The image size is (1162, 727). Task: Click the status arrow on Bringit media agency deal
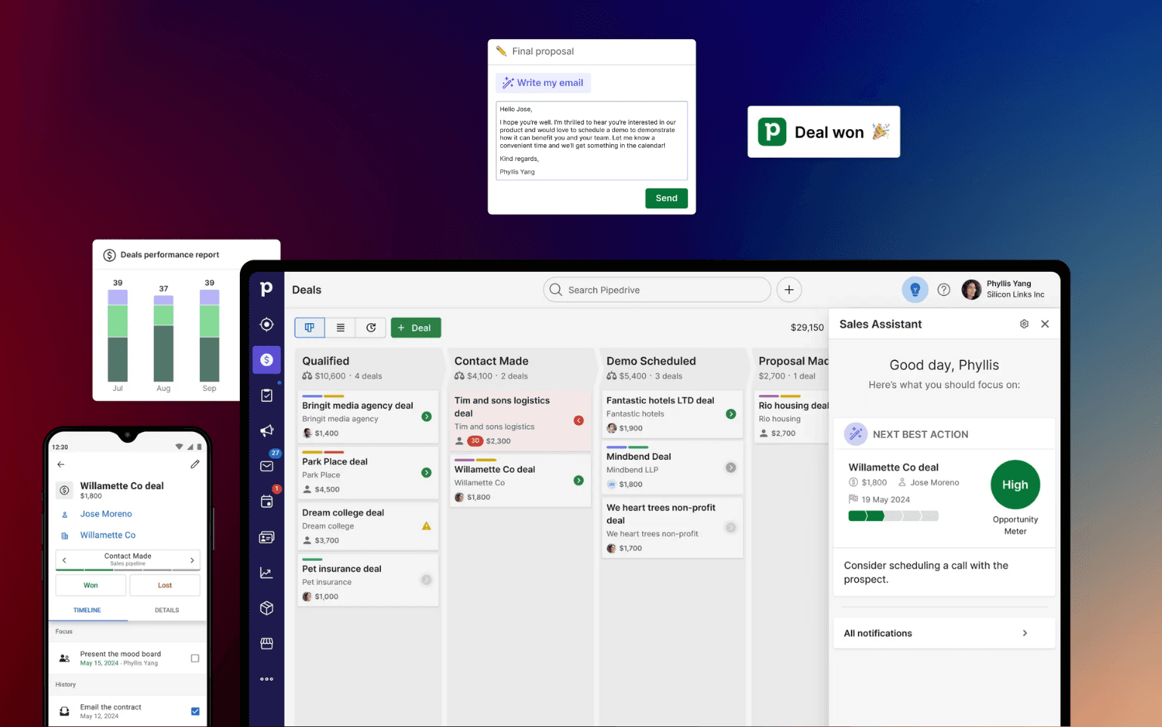(426, 417)
